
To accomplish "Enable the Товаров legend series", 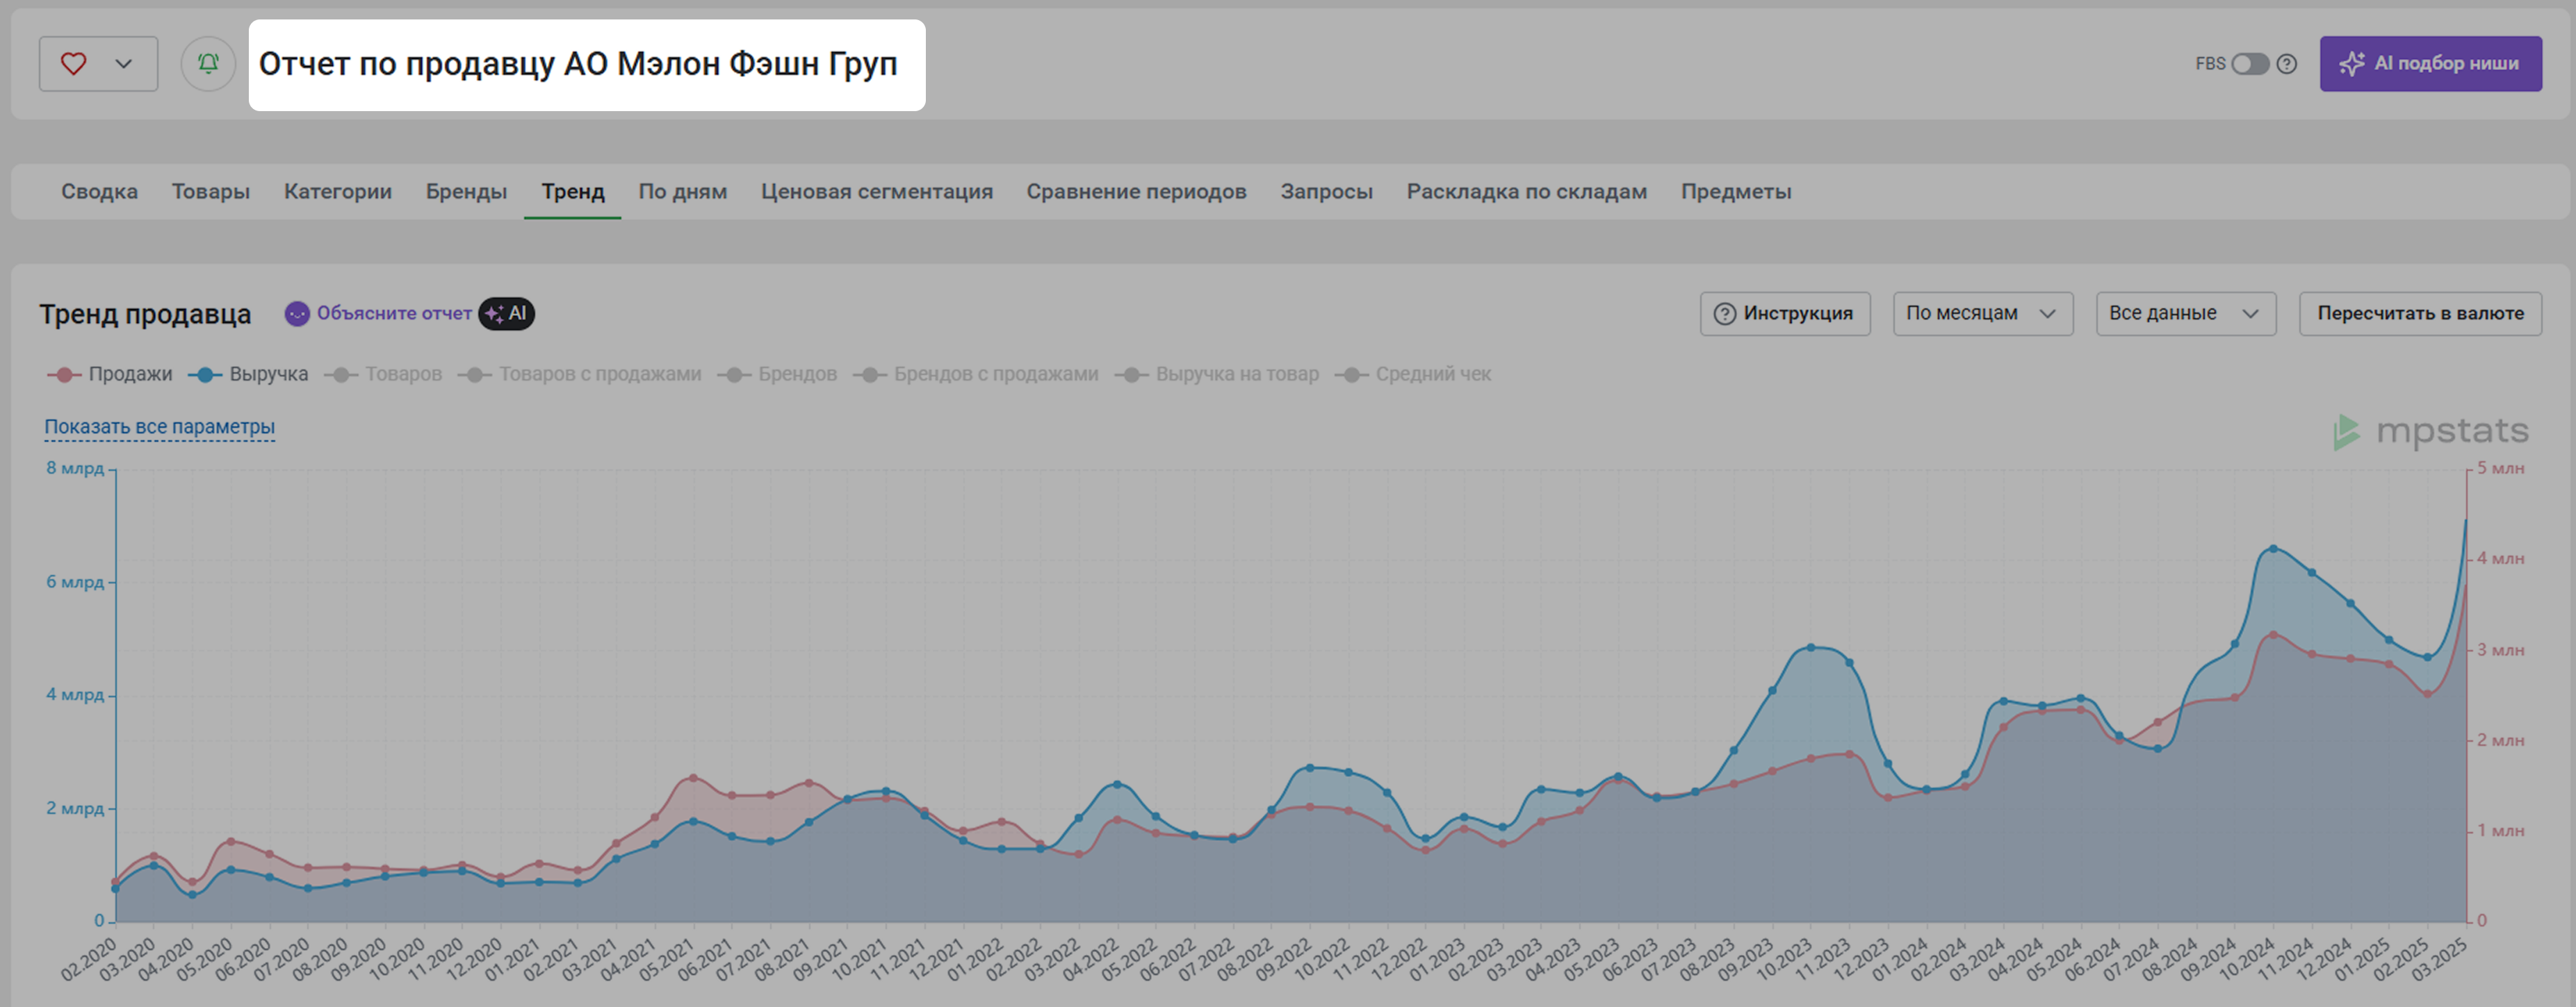I will [383, 374].
